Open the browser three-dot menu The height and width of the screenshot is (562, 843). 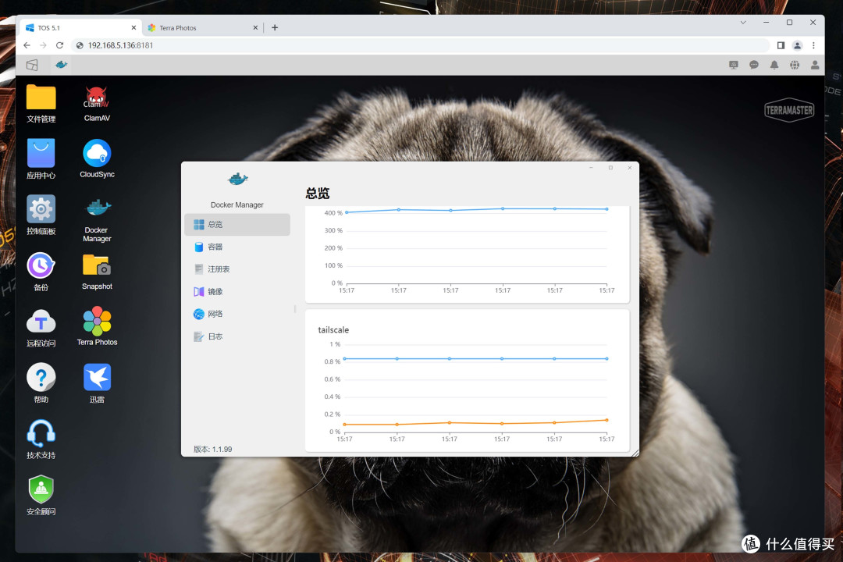(x=813, y=46)
